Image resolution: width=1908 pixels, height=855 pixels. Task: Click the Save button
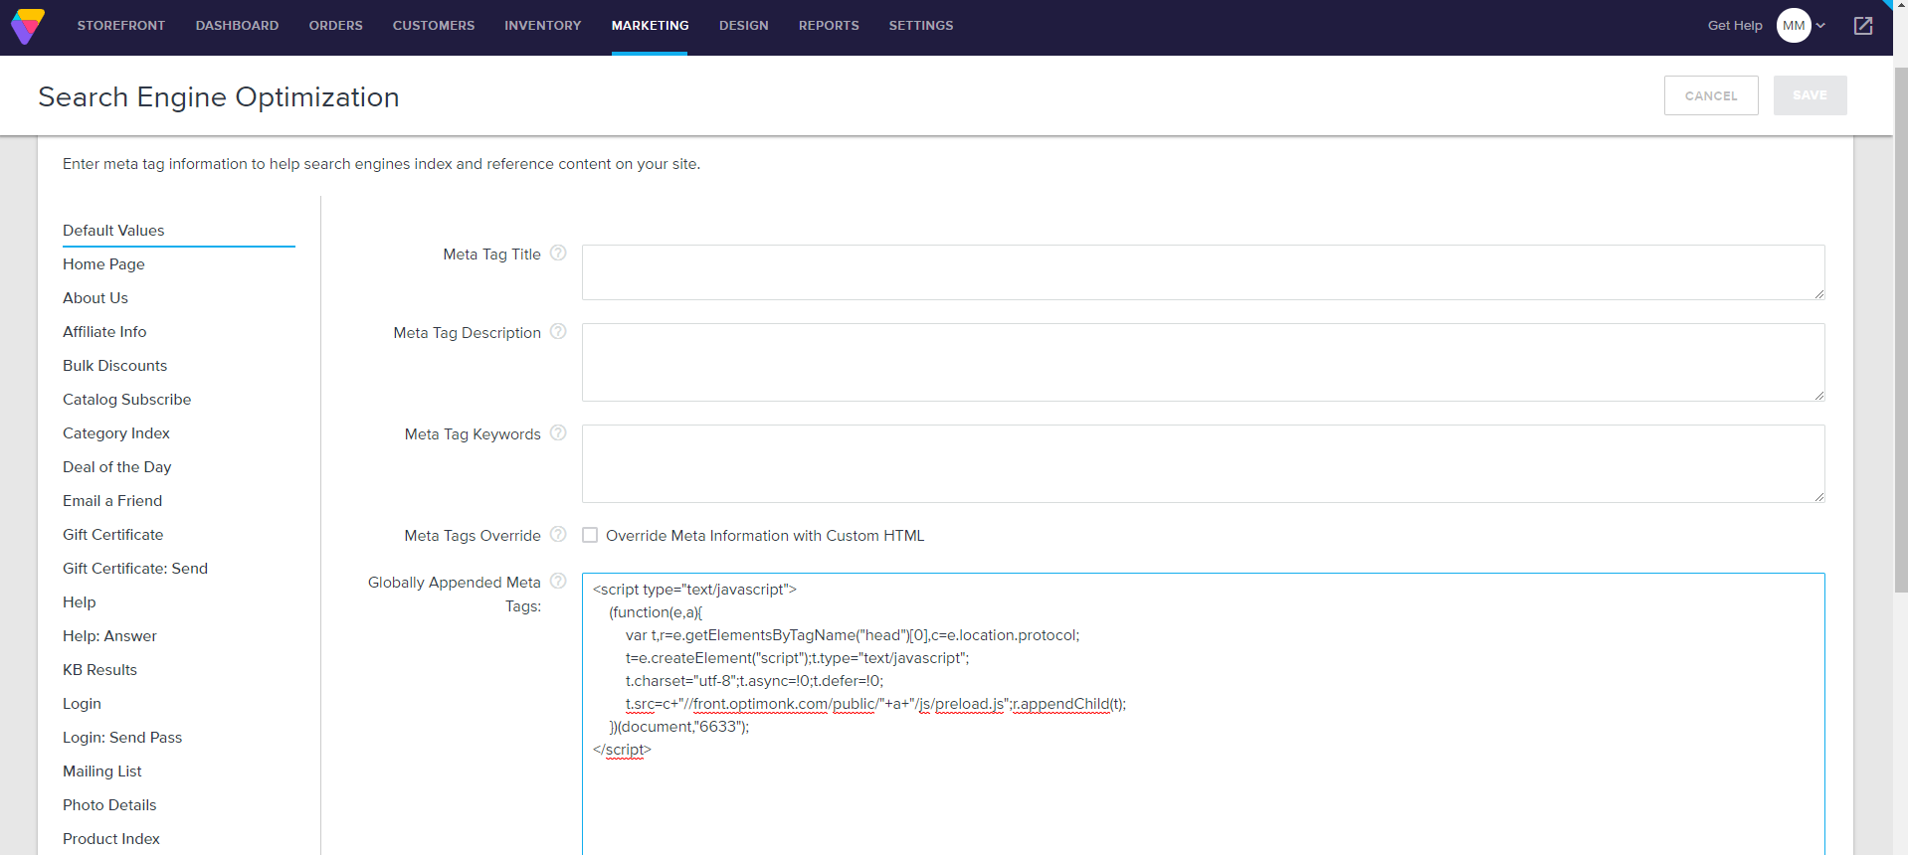click(x=1810, y=95)
